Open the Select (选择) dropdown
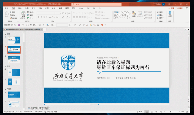The image size is (194, 115). coord(160,18)
